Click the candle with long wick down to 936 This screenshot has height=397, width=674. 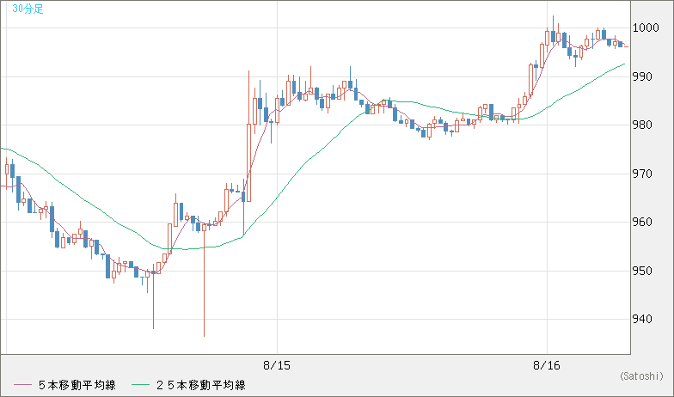(x=205, y=279)
